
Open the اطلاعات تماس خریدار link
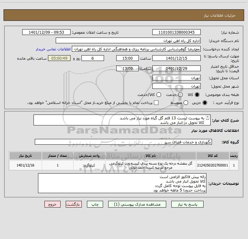click(53, 49)
